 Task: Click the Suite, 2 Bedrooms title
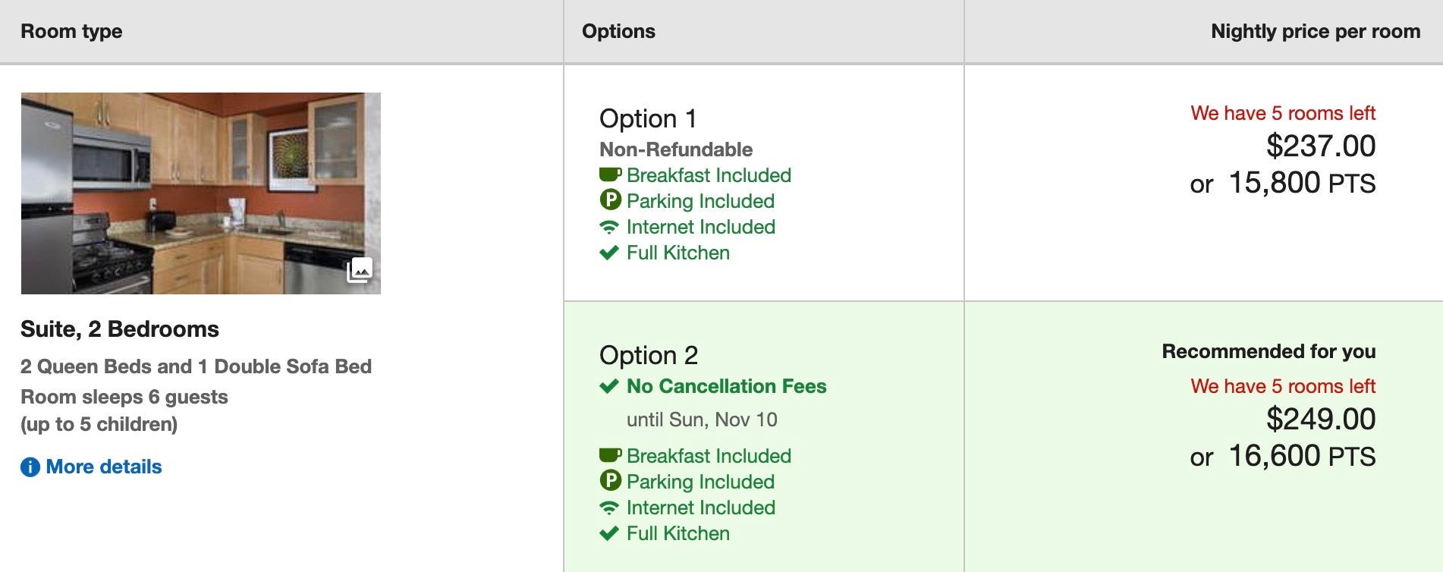tap(120, 329)
